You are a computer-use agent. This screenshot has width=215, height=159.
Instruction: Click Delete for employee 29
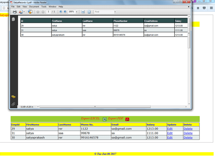[188, 129]
